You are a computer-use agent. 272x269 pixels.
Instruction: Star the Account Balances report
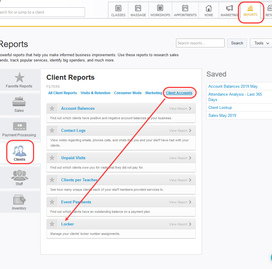pyautogui.click(x=52, y=109)
